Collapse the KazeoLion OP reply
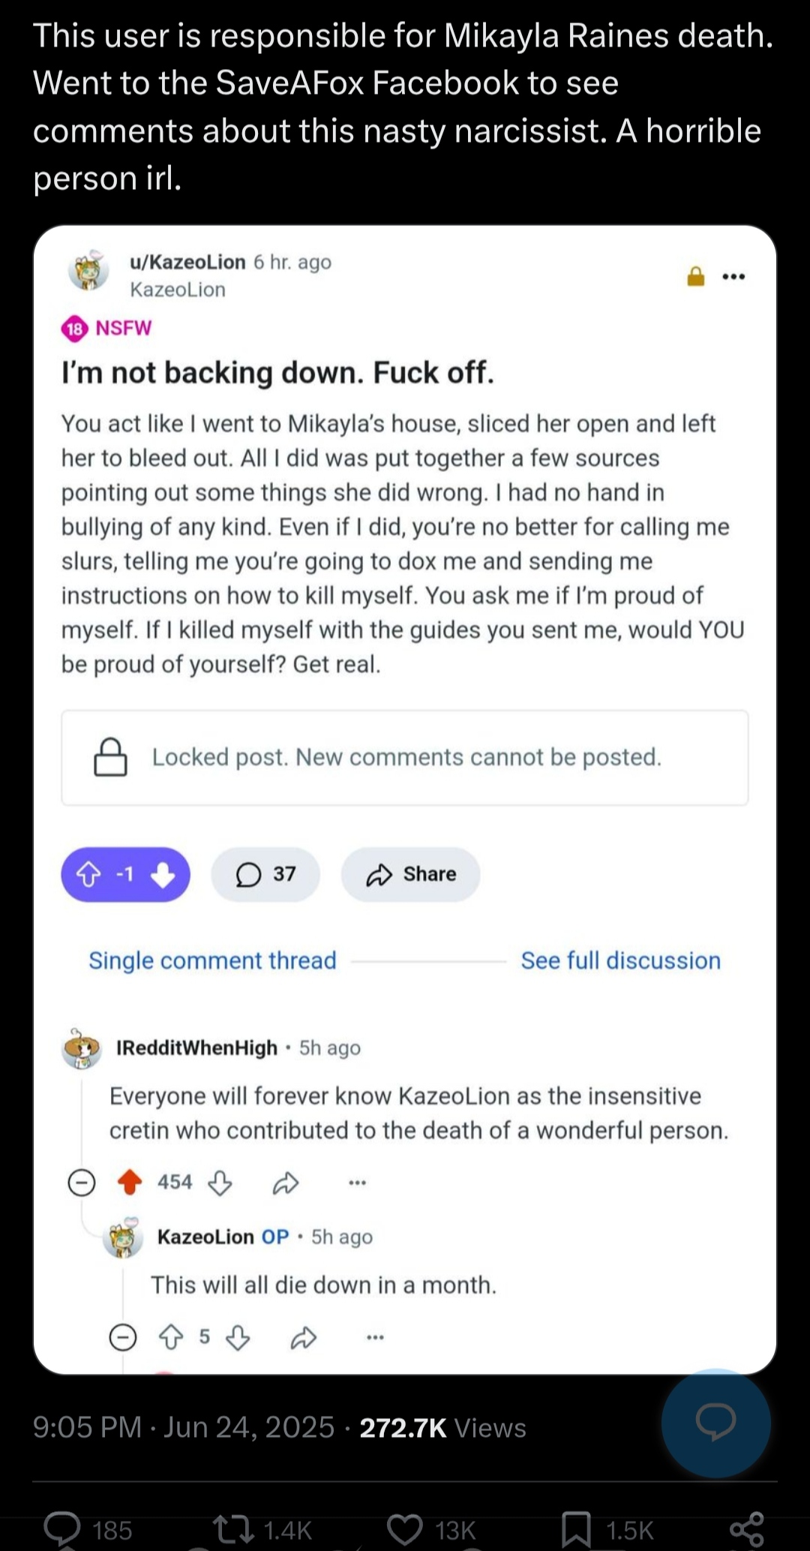This screenshot has height=1551, width=810. (x=123, y=1337)
